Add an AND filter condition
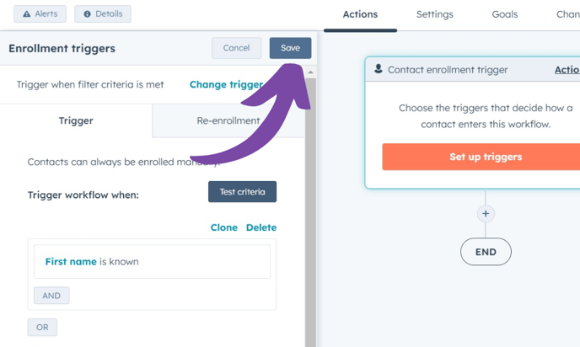 (51, 296)
